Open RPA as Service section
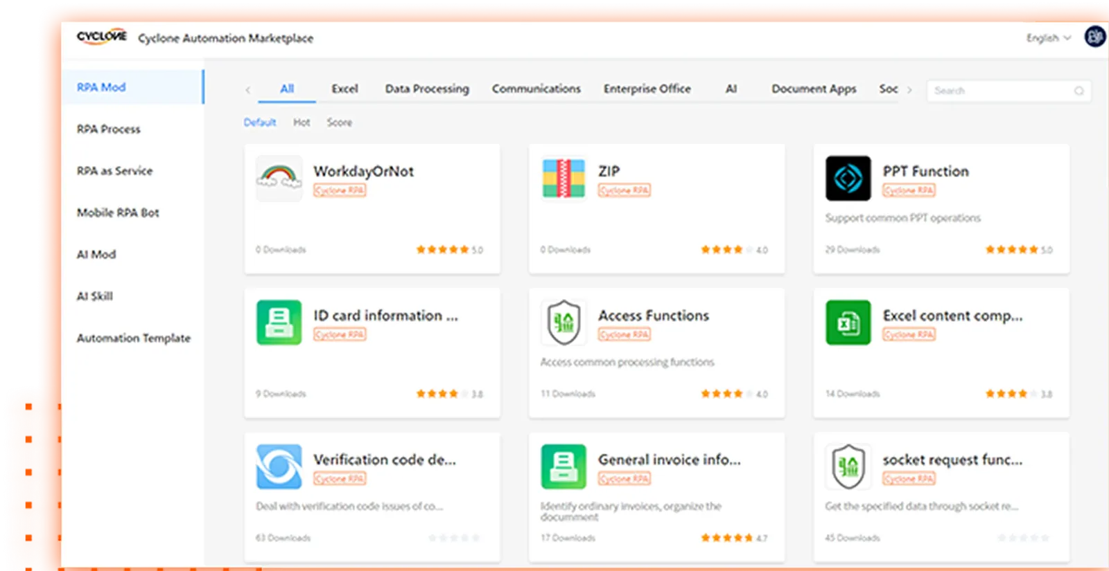 [x=114, y=171]
